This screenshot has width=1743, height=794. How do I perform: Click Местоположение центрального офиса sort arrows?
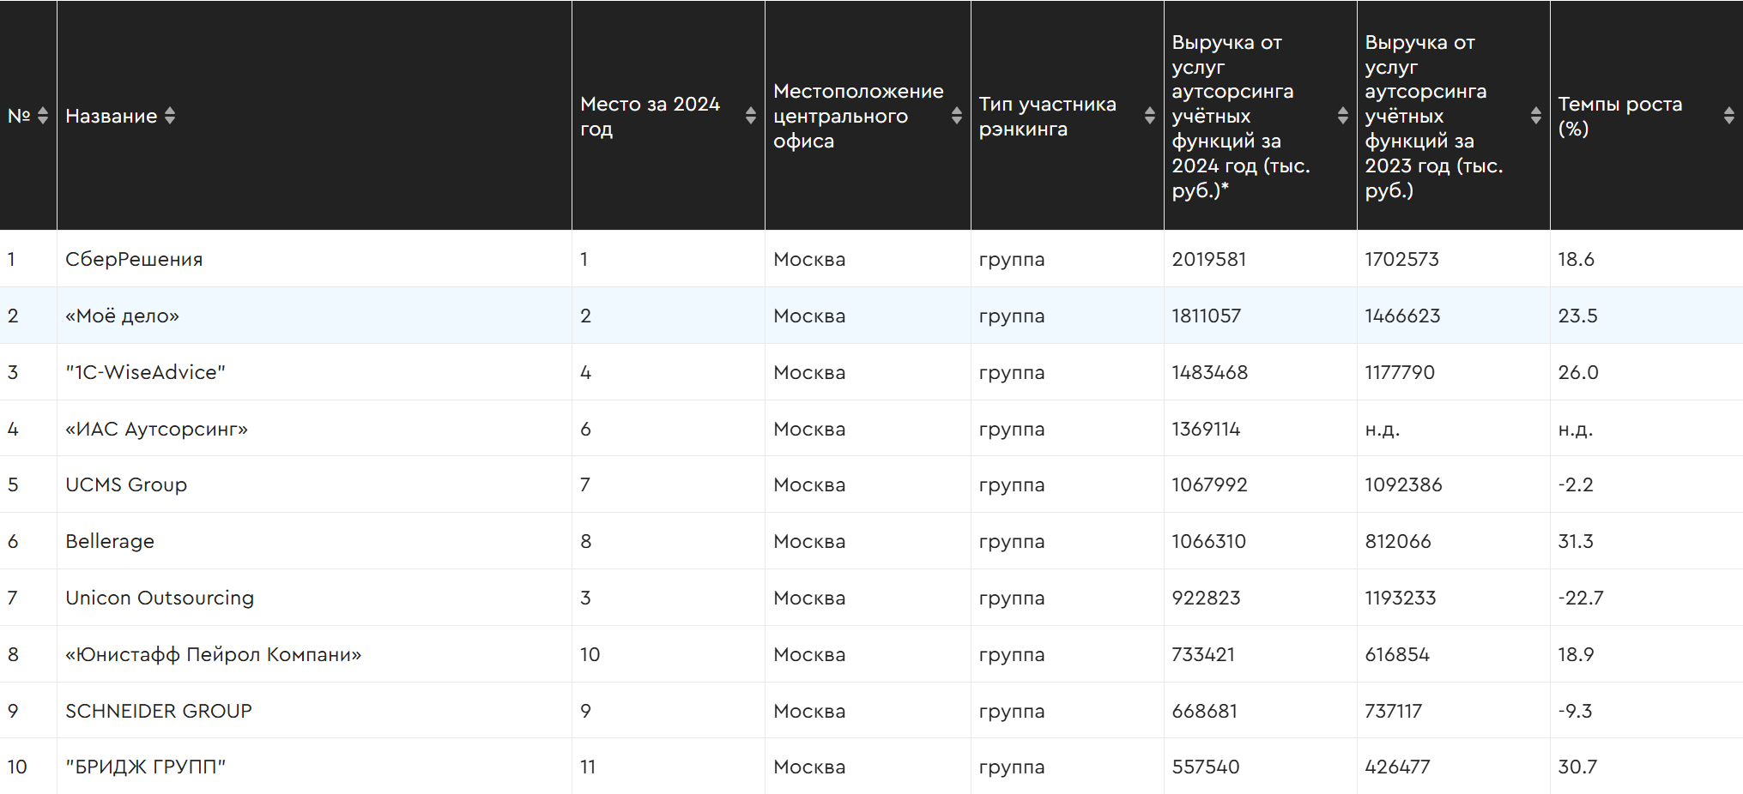pos(956,116)
